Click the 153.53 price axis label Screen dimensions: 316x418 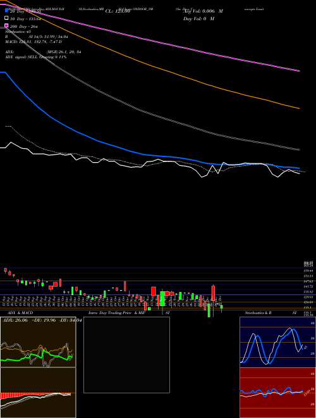[308, 276]
